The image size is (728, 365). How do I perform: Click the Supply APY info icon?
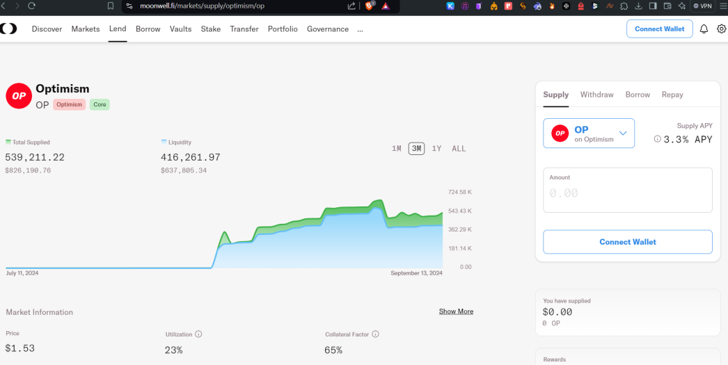pyautogui.click(x=657, y=138)
